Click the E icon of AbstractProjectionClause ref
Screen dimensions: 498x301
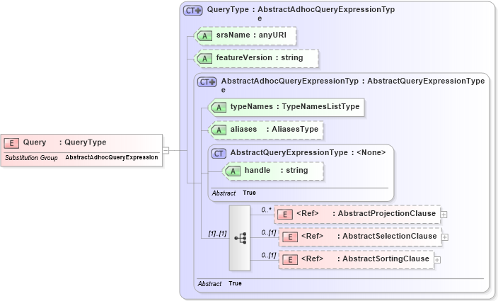[x=285, y=215]
